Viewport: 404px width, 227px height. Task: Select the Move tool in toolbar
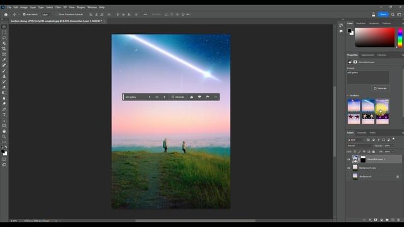click(x=4, y=26)
